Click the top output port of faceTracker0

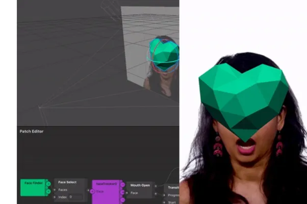pos(122,185)
